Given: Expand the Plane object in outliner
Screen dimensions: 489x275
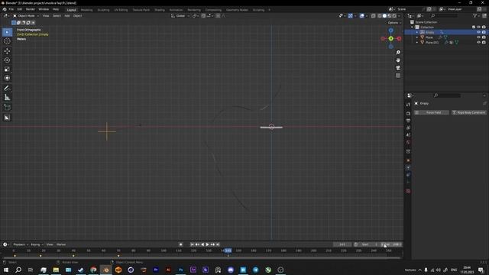Looking at the screenshot, I should click(x=417, y=37).
